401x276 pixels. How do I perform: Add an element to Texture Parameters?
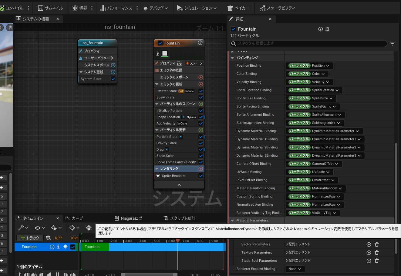(x=369, y=252)
